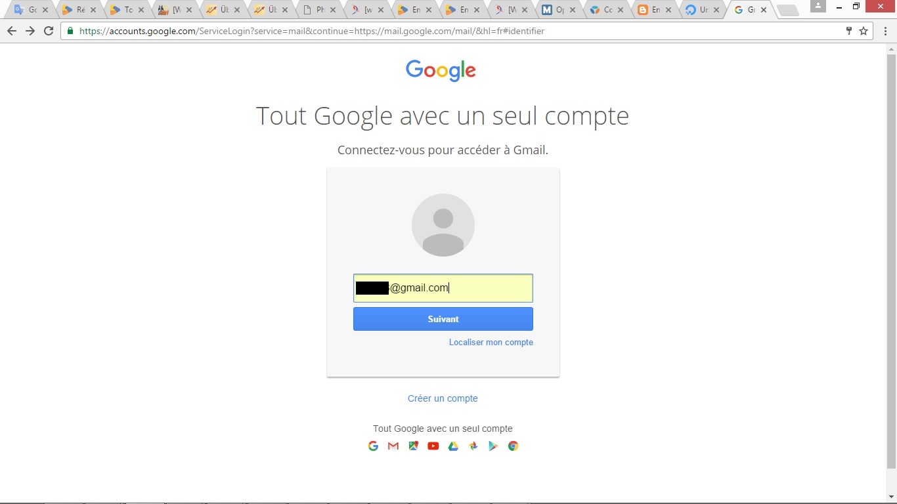897x504 pixels.
Task: Click the Chrome icon in the services row
Action: [x=514, y=446]
